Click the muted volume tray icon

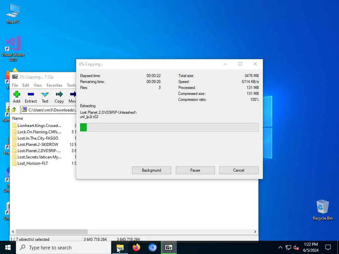(x=296, y=247)
